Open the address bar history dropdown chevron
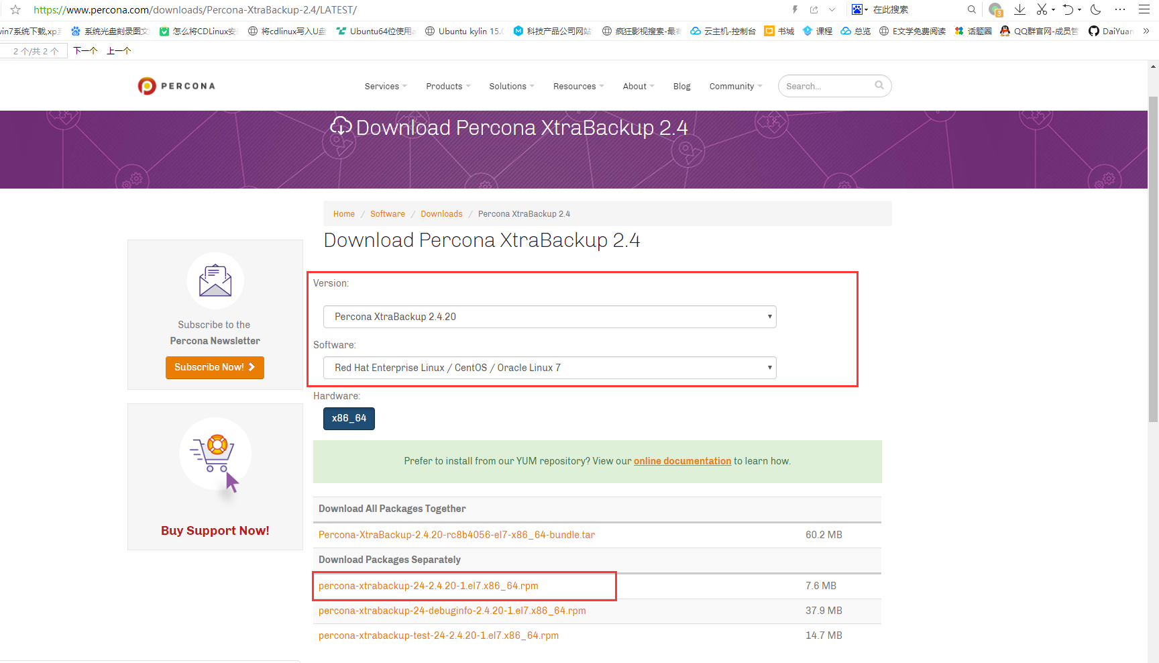Viewport: 1159px width, 663px height. click(x=832, y=9)
